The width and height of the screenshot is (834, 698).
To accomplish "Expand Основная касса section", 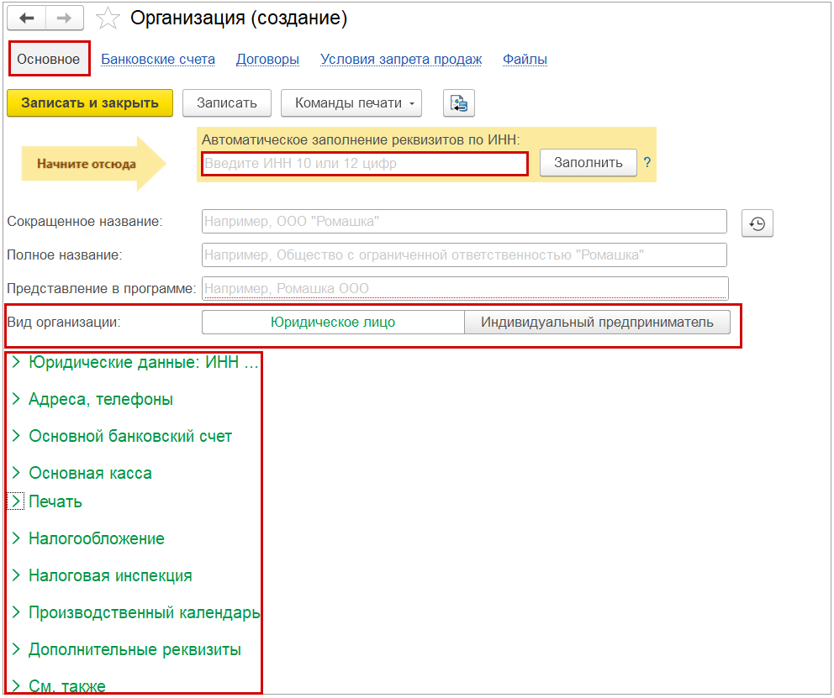I will point(82,473).
